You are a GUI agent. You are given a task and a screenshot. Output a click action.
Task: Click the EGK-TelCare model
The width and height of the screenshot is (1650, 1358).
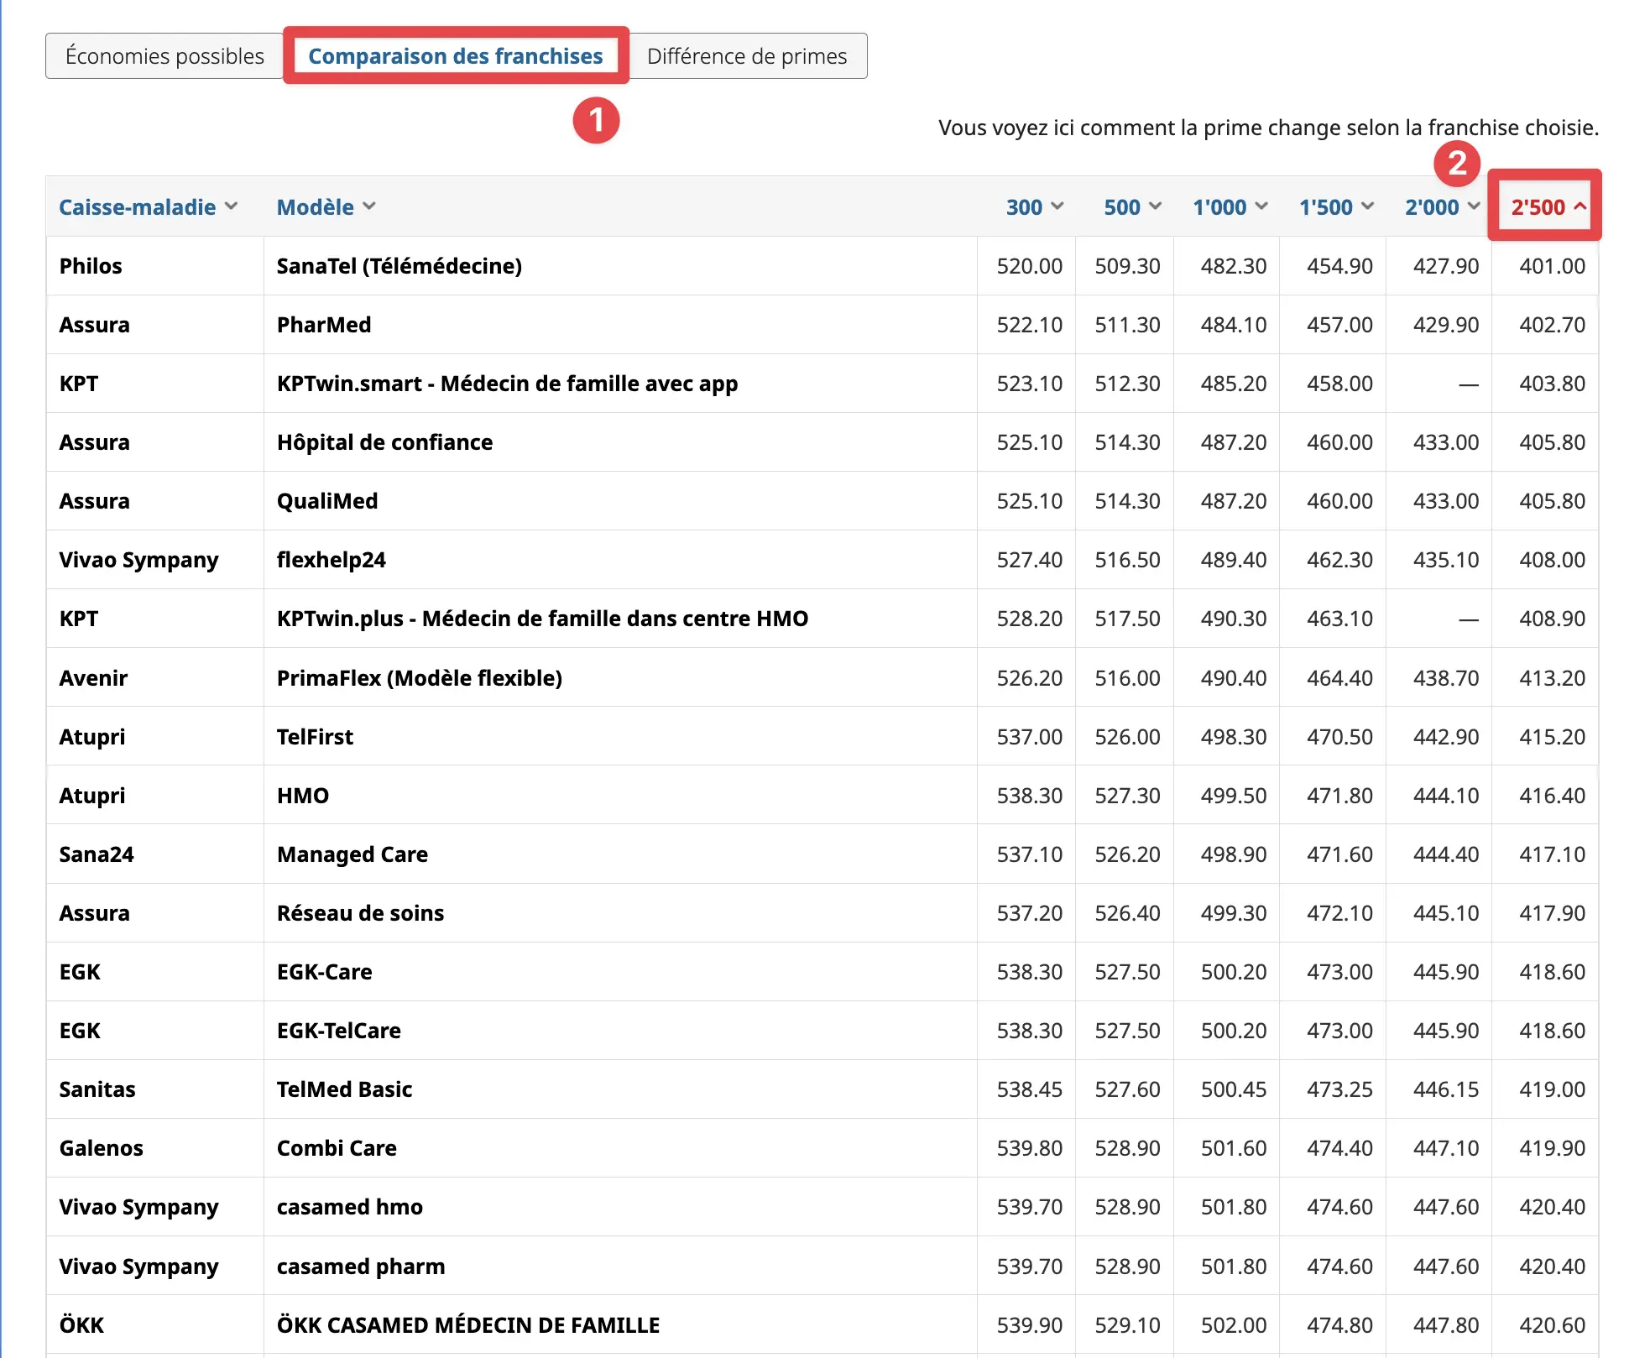tap(339, 1031)
